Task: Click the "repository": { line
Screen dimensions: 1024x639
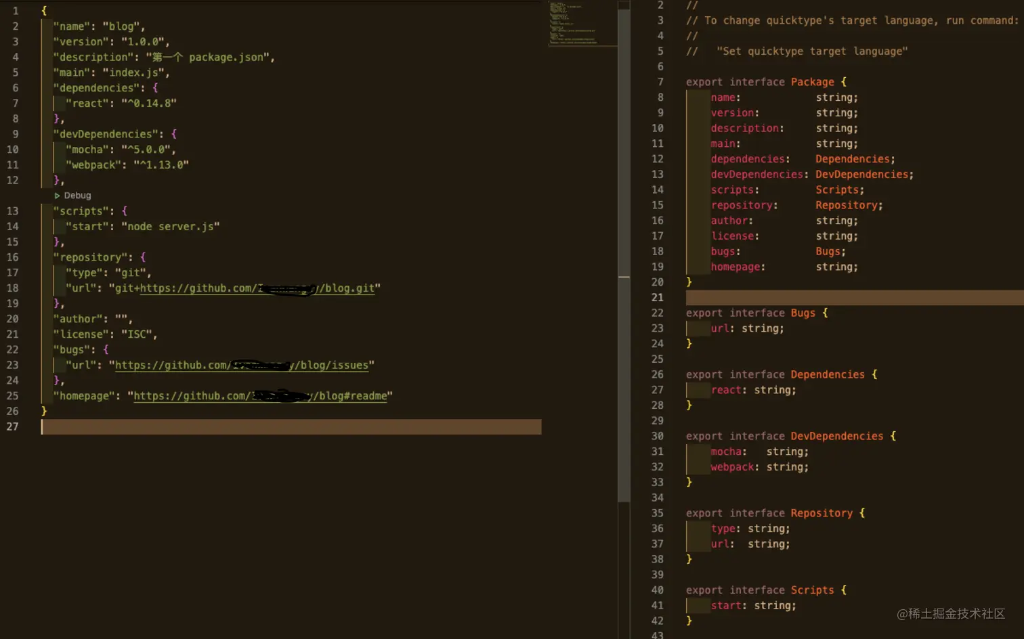Action: (x=99, y=257)
